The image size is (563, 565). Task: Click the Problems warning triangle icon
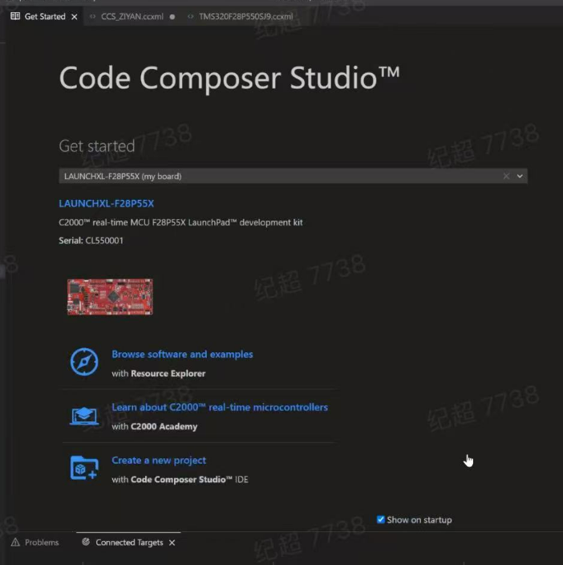point(15,542)
